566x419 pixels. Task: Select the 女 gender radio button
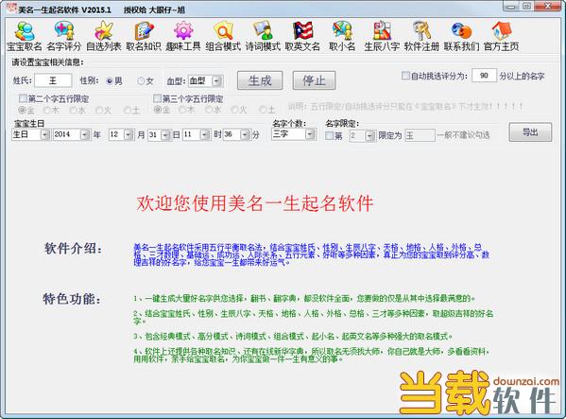pos(141,81)
